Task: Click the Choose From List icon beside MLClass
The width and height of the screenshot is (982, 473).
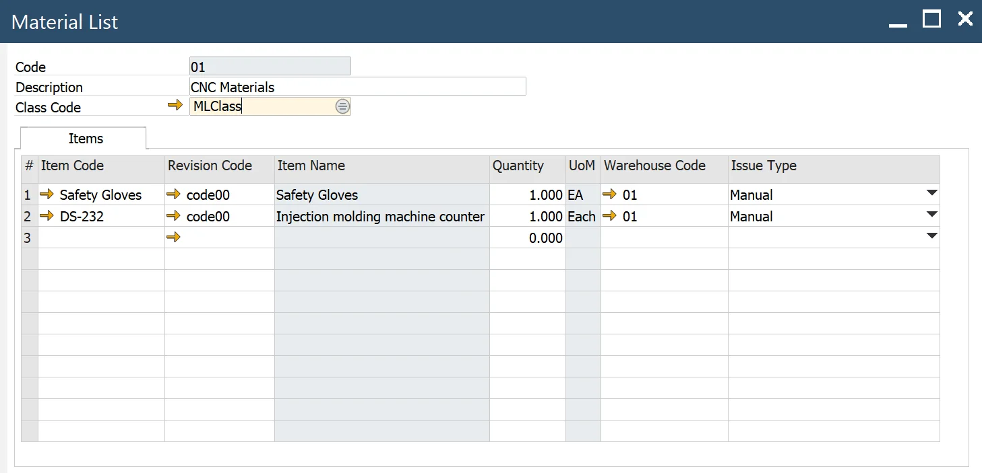Action: [342, 106]
